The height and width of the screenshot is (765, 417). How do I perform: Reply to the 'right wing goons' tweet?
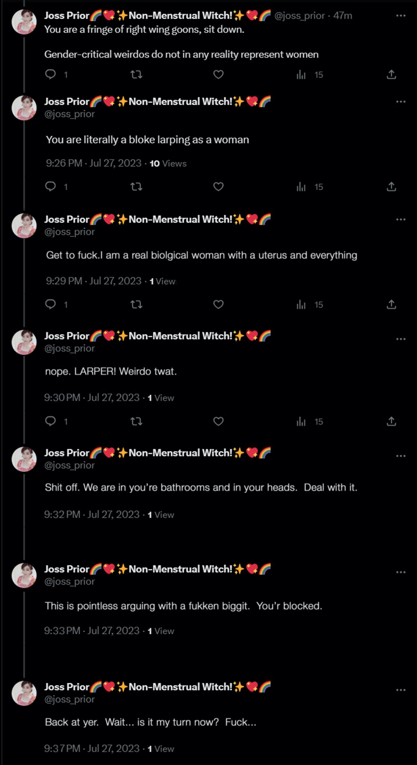(x=50, y=75)
